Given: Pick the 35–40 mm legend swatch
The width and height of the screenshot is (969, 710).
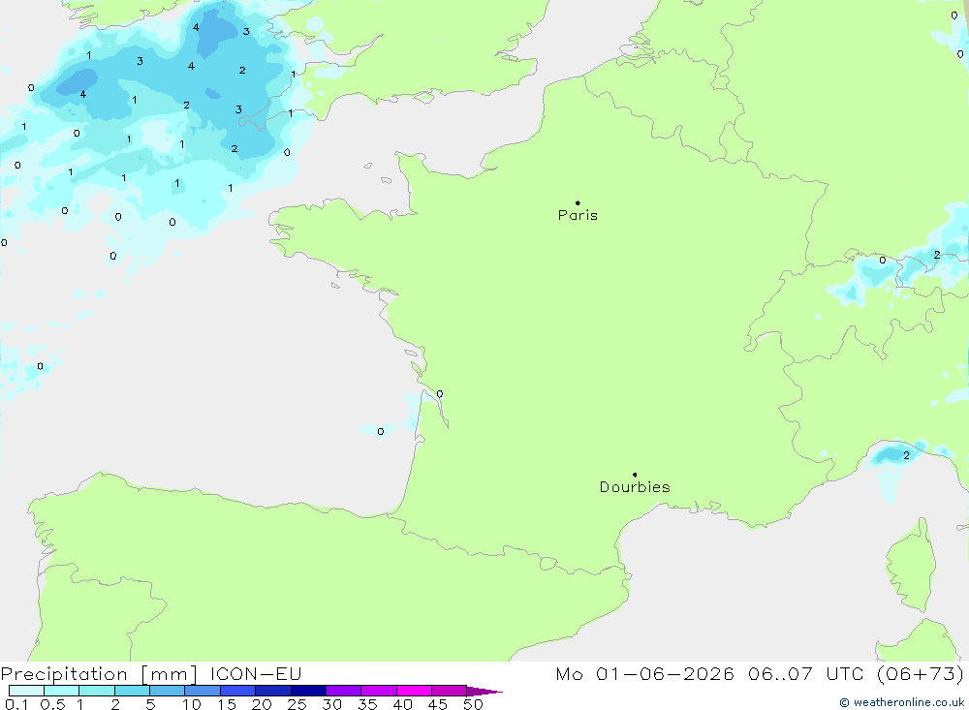Looking at the screenshot, I should click(379, 691).
